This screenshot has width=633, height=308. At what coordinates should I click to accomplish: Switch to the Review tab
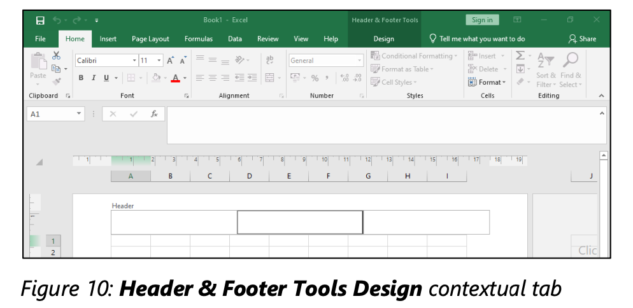268,39
